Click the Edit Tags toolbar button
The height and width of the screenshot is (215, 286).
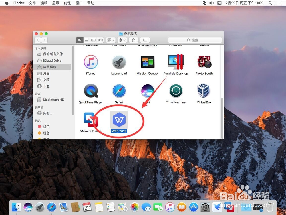145,40
